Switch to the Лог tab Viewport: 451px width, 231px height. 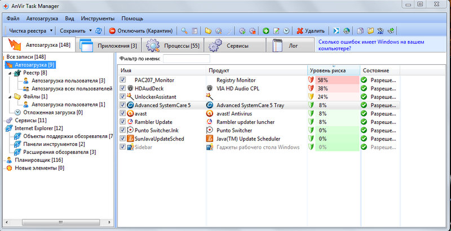coord(290,46)
